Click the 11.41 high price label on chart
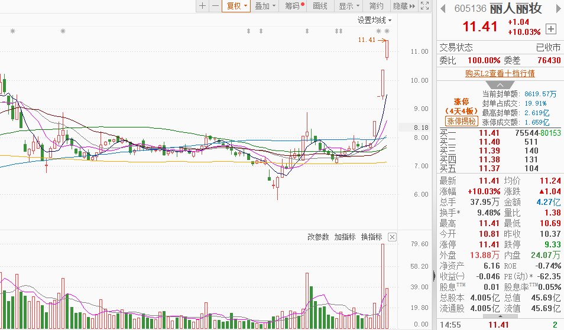Viewport: 564px width, 330px height. coord(367,40)
